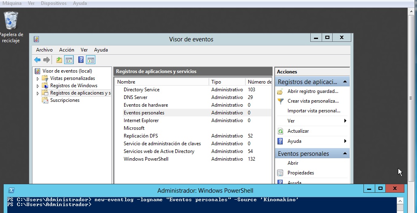Toggle the console tree pane toolbar button
The height and width of the screenshot is (213, 417).
click(x=69, y=60)
